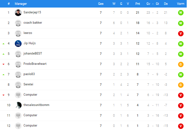
Task: Click Sanderjep15's profile photo avatar
Action: tap(18, 13)
